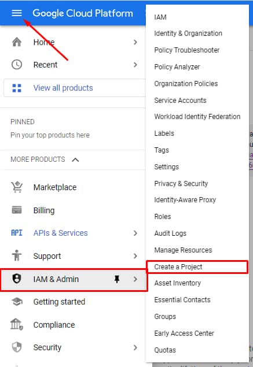Click the View all products grid icon
Image resolution: width=253 pixels, height=367 pixels.
[x=17, y=88]
